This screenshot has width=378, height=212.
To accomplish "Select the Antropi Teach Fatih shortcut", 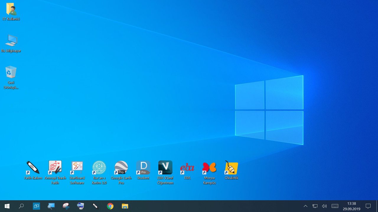I will (x=55, y=168).
